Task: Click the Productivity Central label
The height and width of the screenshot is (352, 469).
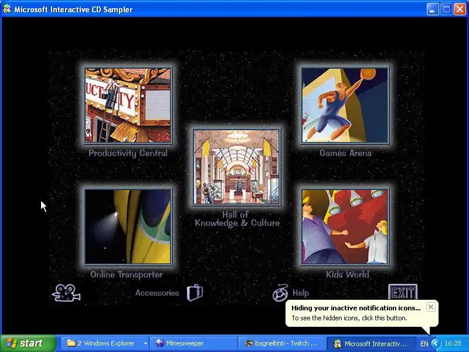Action: click(128, 153)
